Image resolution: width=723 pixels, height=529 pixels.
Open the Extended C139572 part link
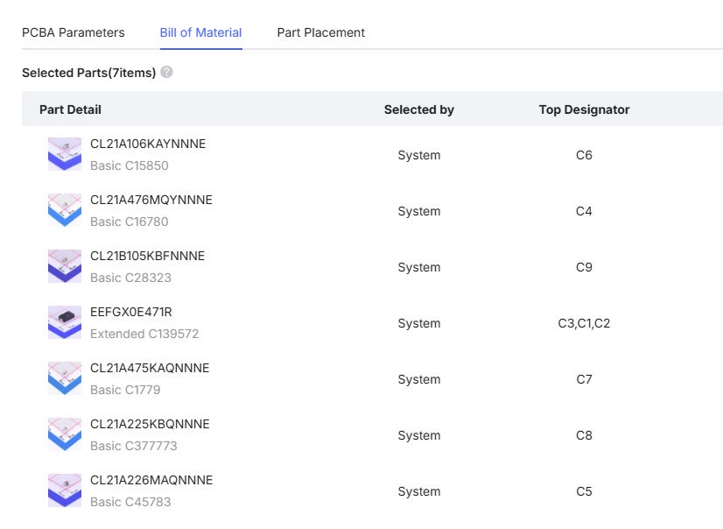point(144,334)
